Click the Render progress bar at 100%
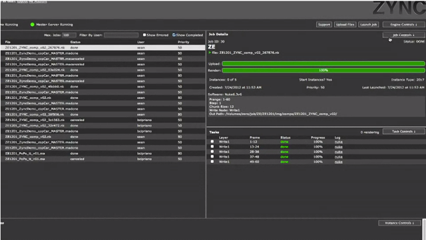The height and width of the screenshot is (240, 426). 323,70
